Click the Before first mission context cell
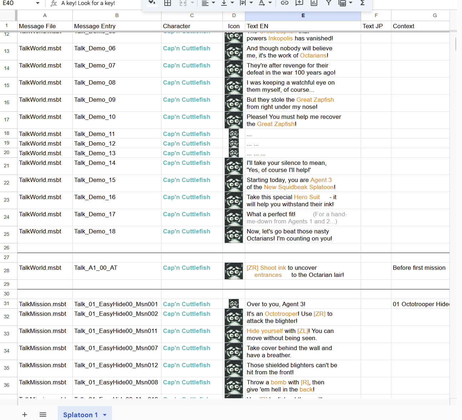462x420 pixels. coord(419,268)
